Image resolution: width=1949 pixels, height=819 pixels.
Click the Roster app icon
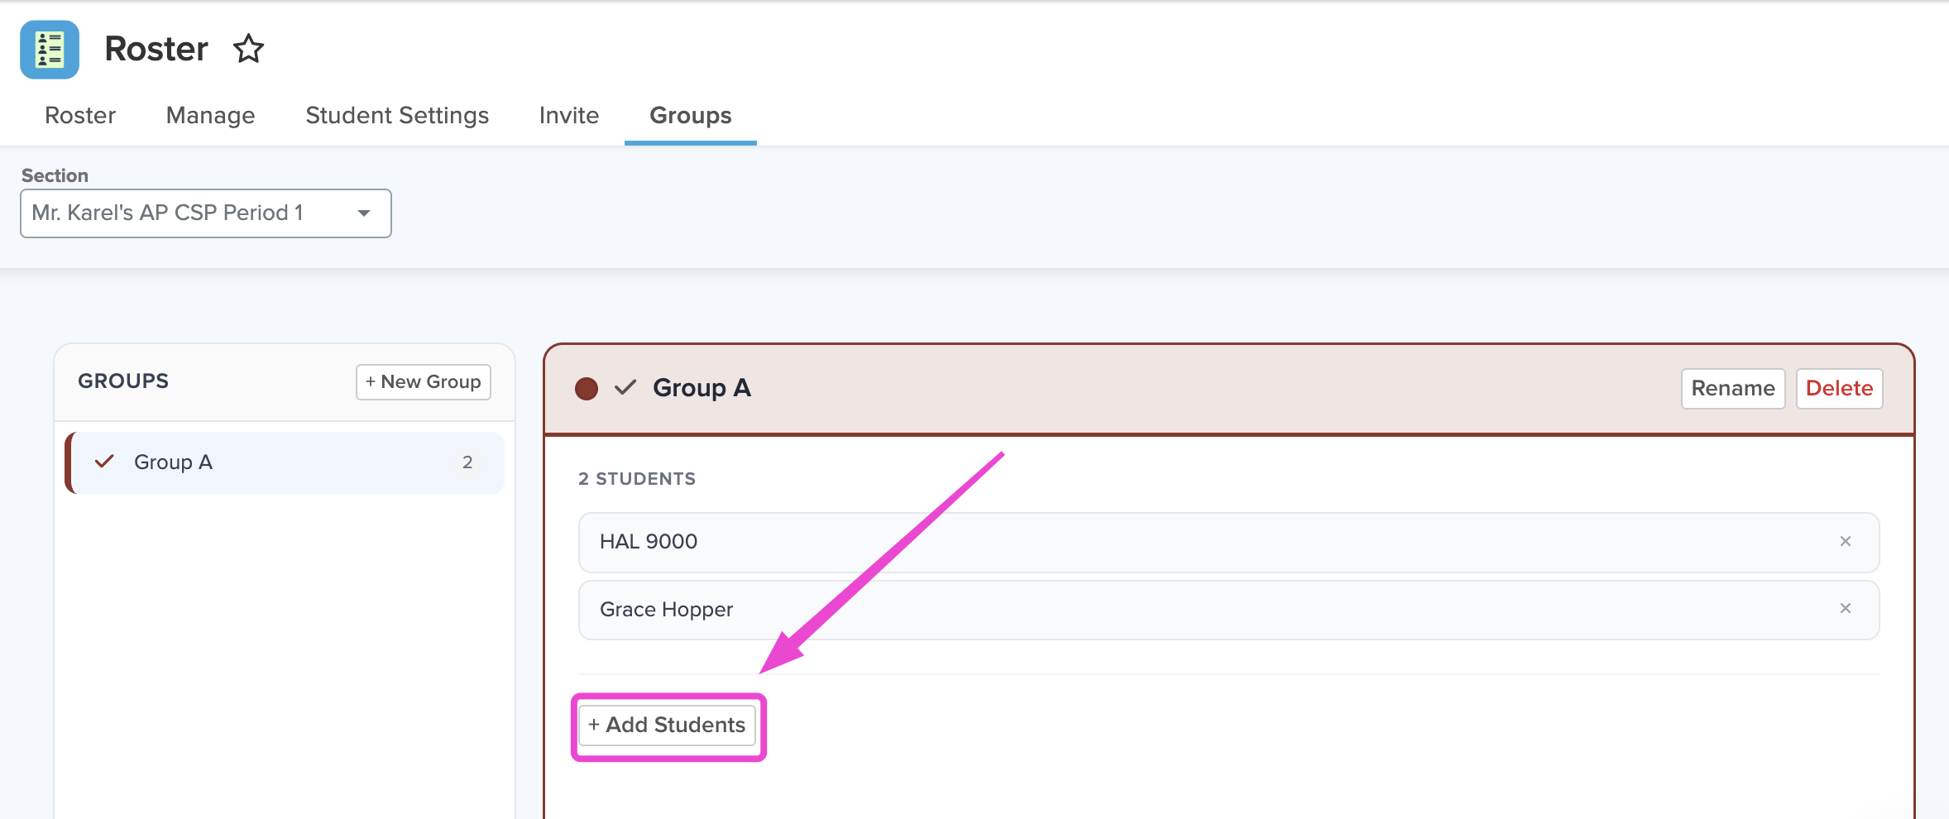click(x=49, y=50)
